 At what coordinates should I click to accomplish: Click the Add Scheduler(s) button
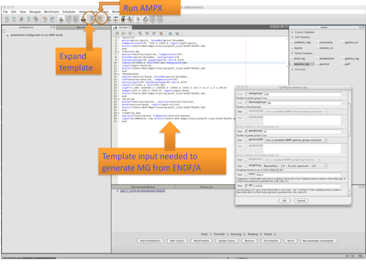pos(150,240)
